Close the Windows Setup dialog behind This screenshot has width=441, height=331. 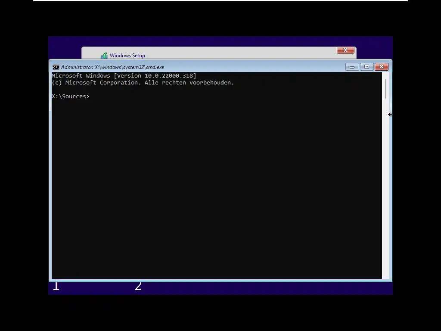[345, 50]
